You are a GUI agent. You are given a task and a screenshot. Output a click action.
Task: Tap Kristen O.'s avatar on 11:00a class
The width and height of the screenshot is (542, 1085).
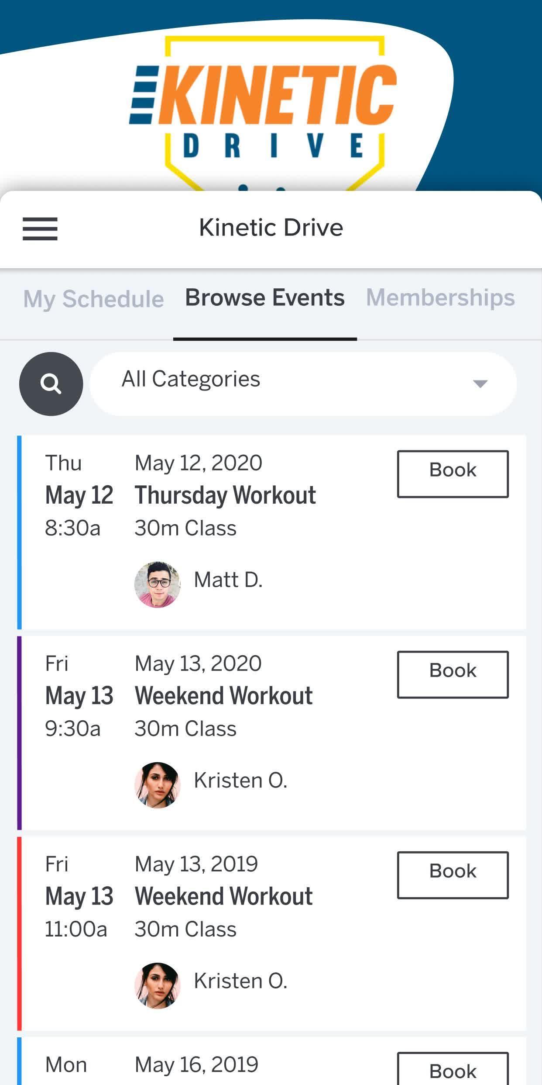click(x=157, y=985)
